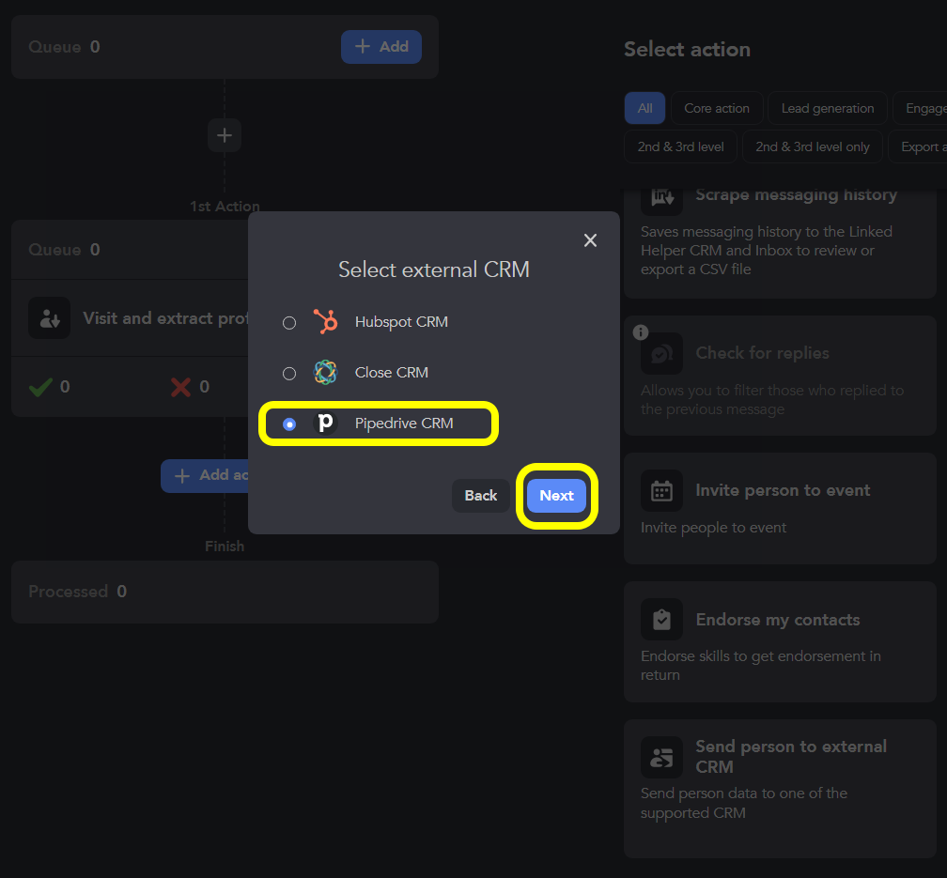
Task: Close the Select external CRM dialog
Action: (x=590, y=240)
